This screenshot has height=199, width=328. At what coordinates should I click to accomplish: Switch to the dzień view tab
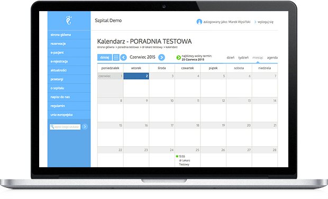tap(231, 58)
